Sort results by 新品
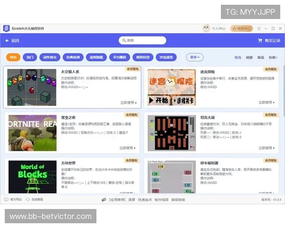The width and height of the screenshot is (285, 228). [x=261, y=57]
